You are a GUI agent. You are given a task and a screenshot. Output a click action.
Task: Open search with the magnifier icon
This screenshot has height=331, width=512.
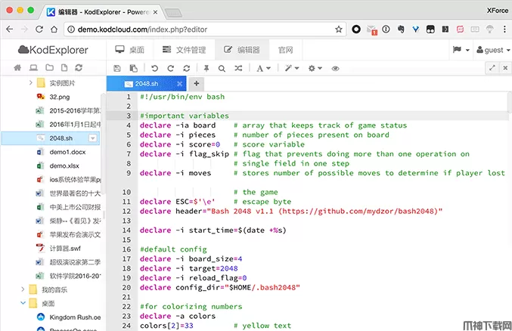221,68
